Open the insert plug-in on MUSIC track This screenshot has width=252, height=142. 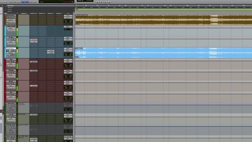[x=34, y=86]
